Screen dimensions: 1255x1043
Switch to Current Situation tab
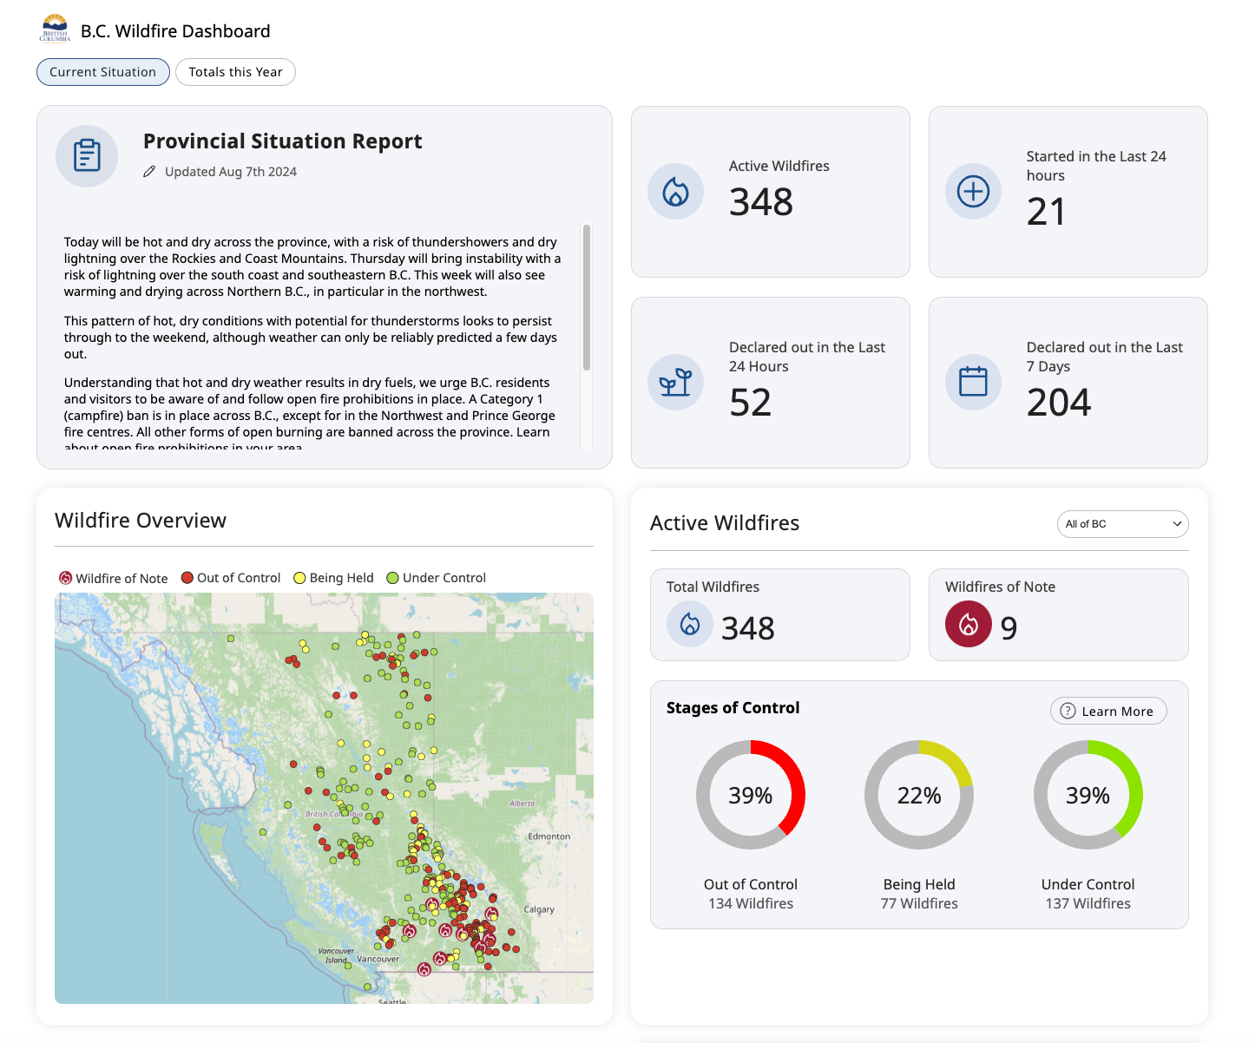click(x=103, y=72)
